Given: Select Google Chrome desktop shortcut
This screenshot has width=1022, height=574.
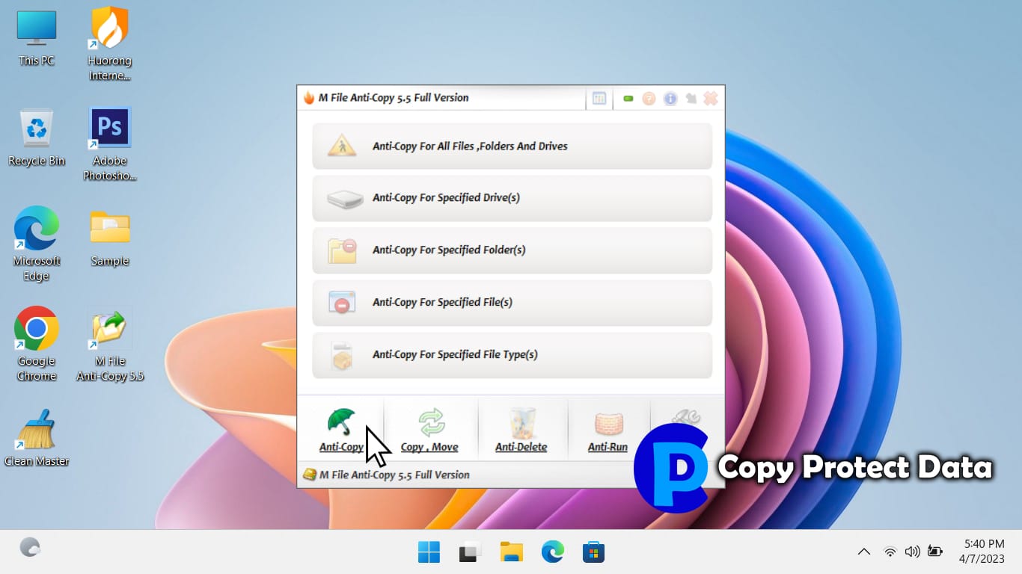Looking at the screenshot, I should (x=37, y=345).
